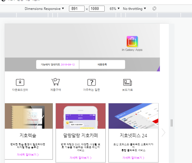Click the 지호넷피스 24 product thumbnail

[x=133, y=116]
